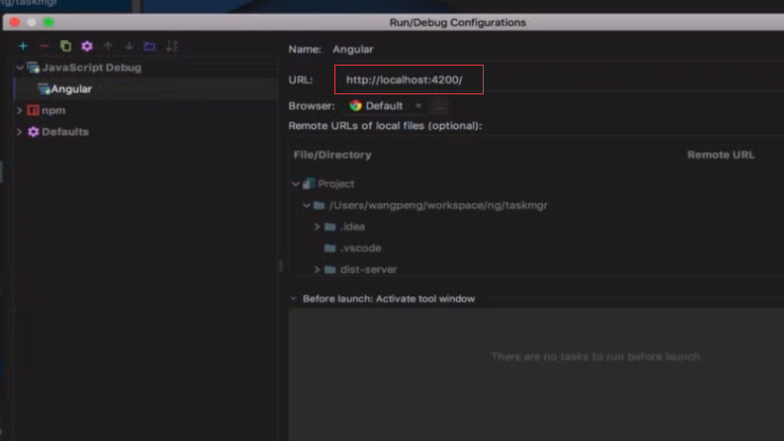Screen dimensions: 784x441
Task: Remove configuration with minus icon
Action: point(44,47)
